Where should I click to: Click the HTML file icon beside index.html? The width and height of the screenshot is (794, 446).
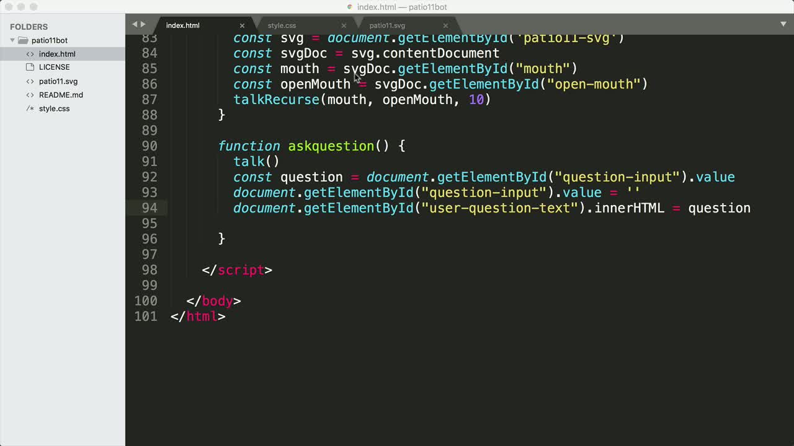pos(30,54)
